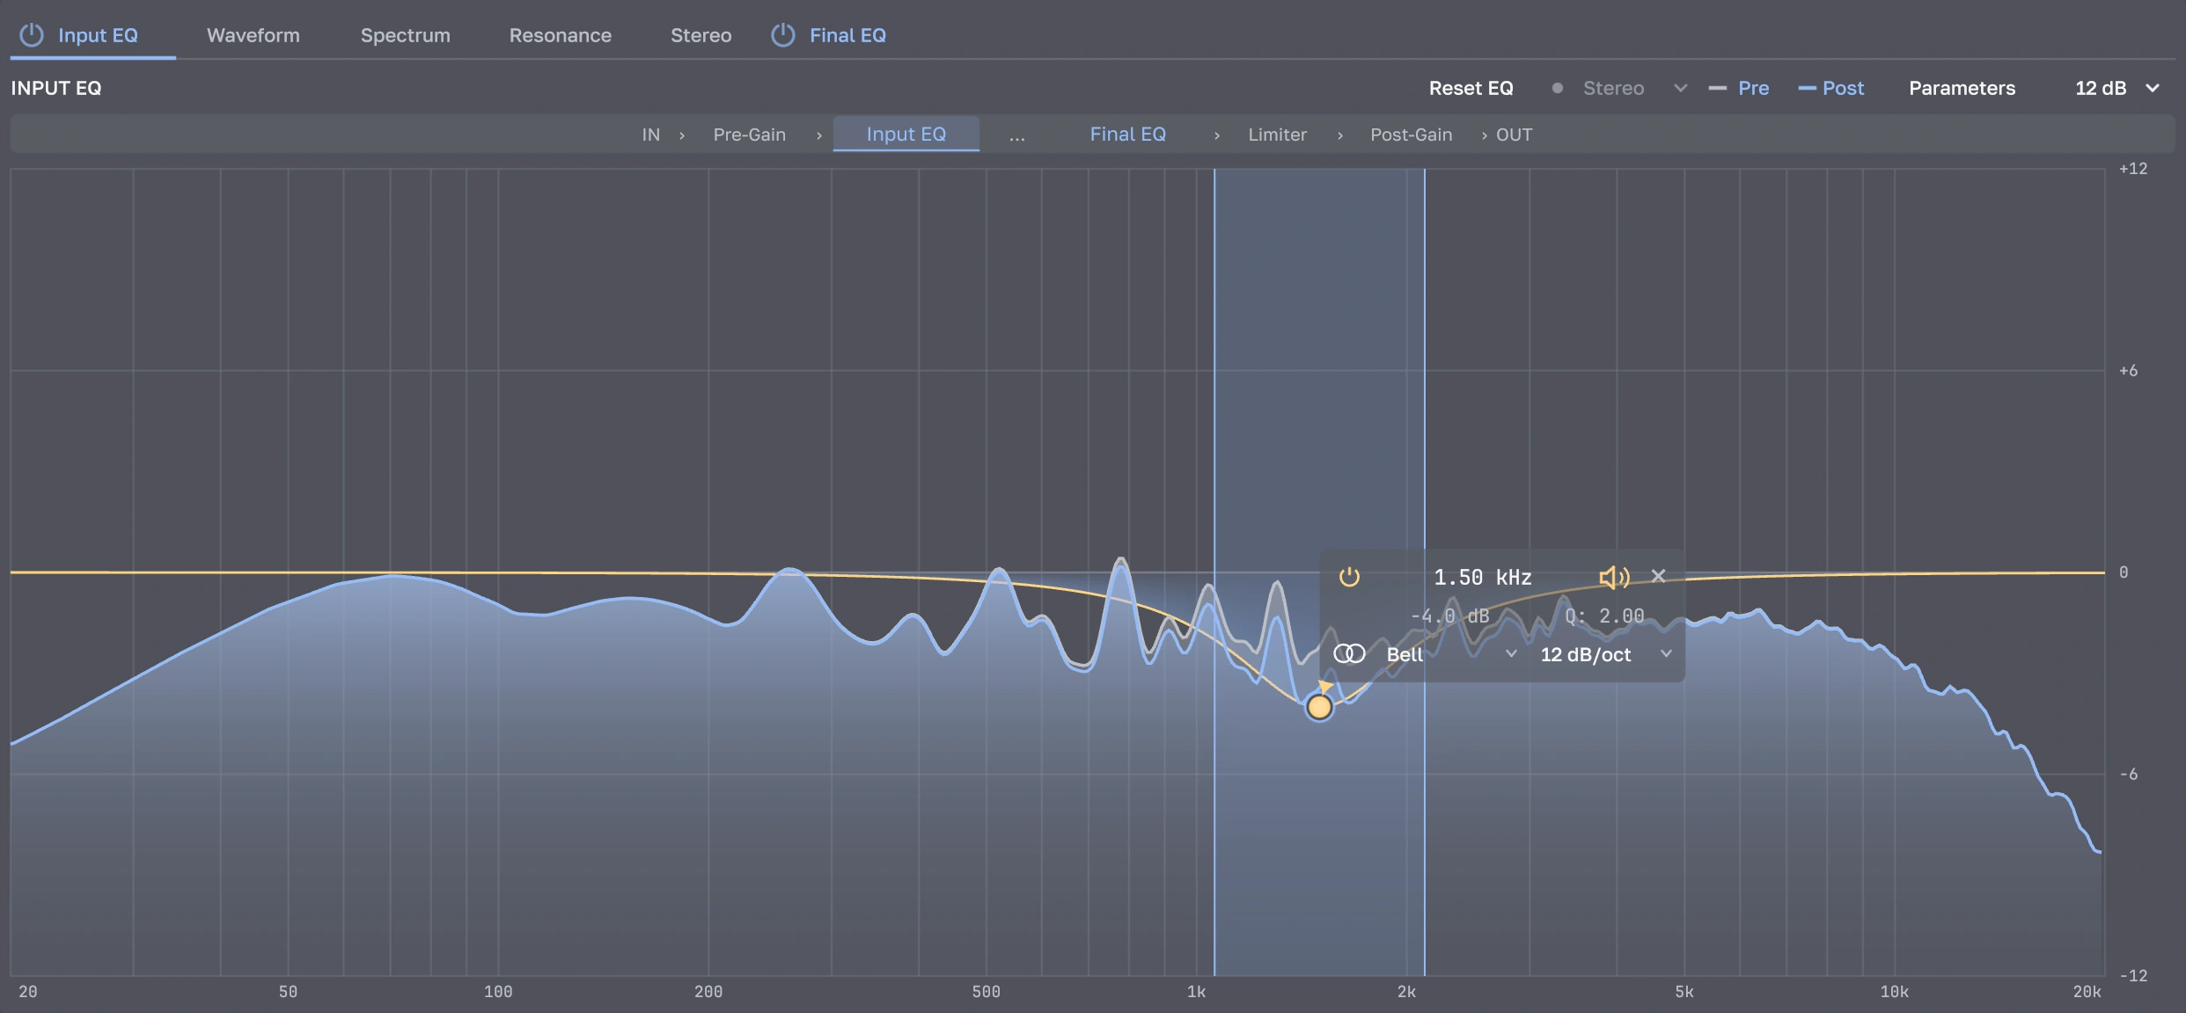This screenshot has width=2186, height=1013.
Task: Switch to the Waveform tab
Action: point(253,35)
